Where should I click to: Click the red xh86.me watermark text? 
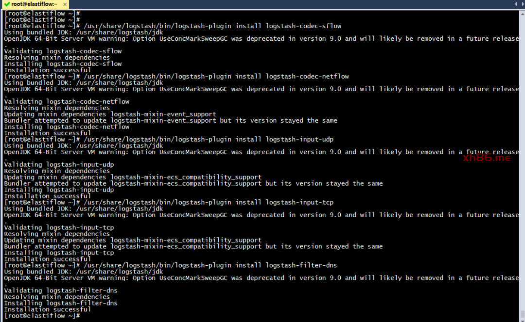click(x=487, y=157)
